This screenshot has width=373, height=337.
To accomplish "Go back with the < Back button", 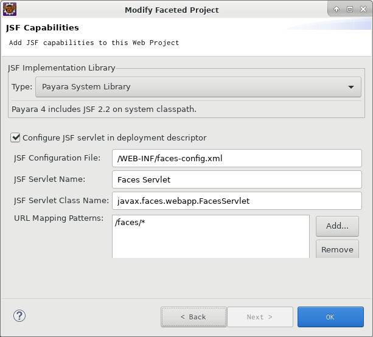I will [x=193, y=317].
